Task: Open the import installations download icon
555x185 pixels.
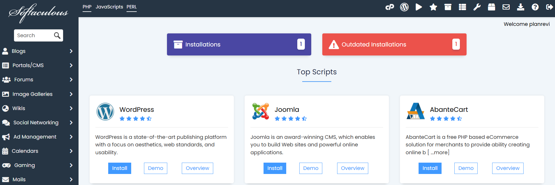Action: pos(521,7)
